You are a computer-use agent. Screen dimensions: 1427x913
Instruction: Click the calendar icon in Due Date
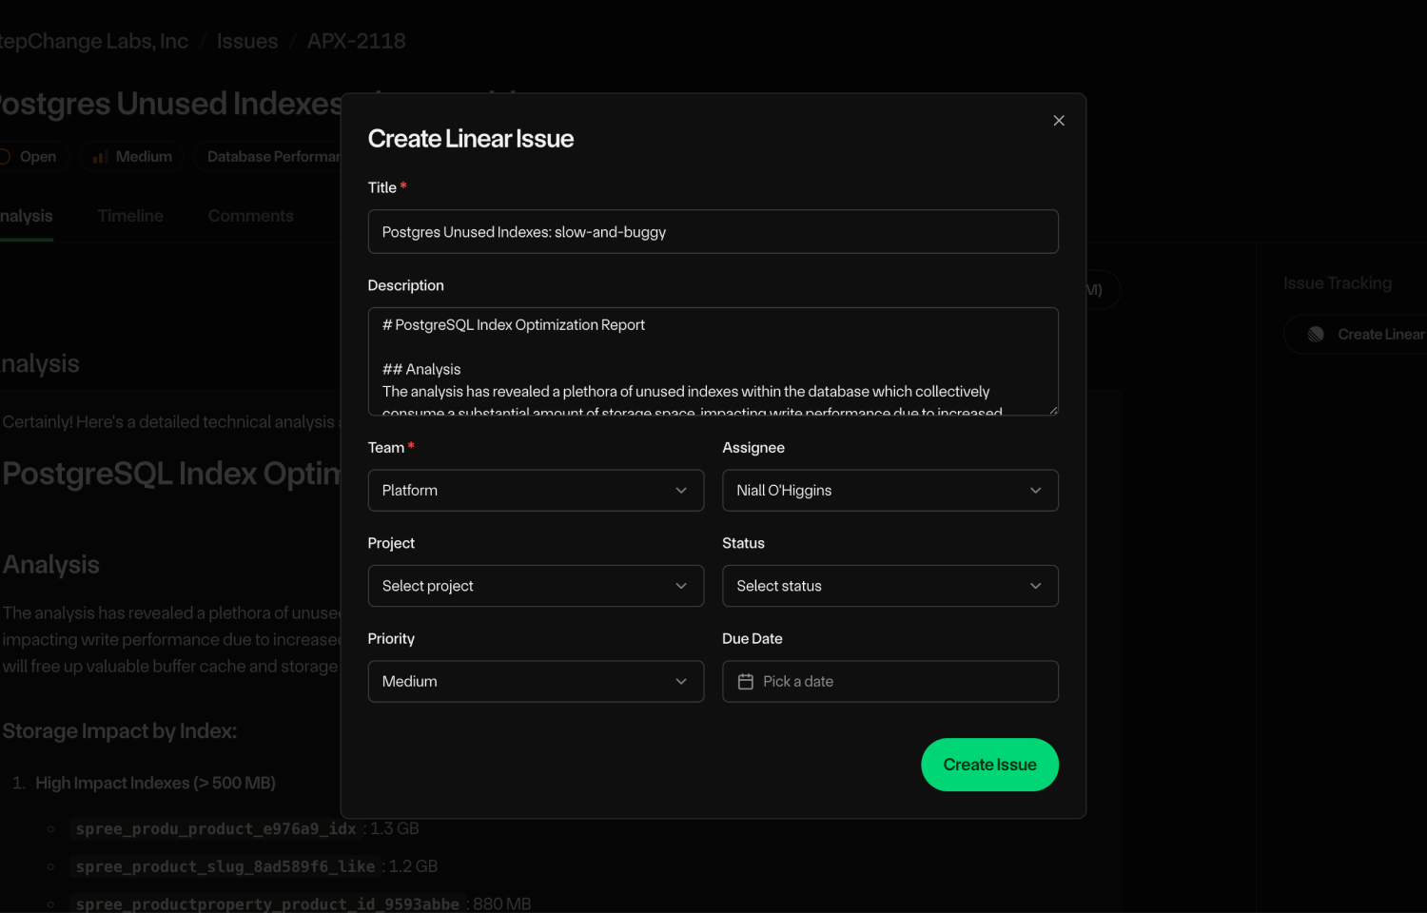pyautogui.click(x=746, y=682)
